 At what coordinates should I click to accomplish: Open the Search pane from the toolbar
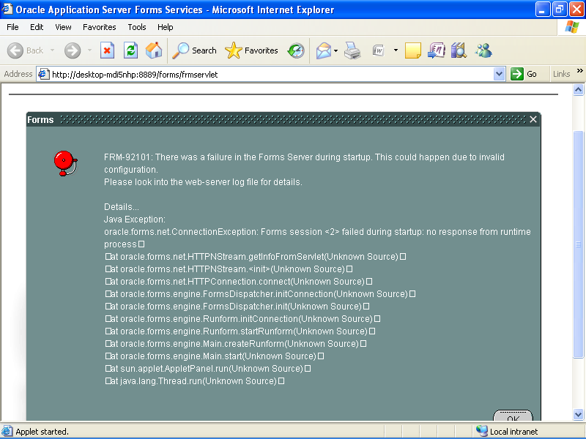(195, 50)
